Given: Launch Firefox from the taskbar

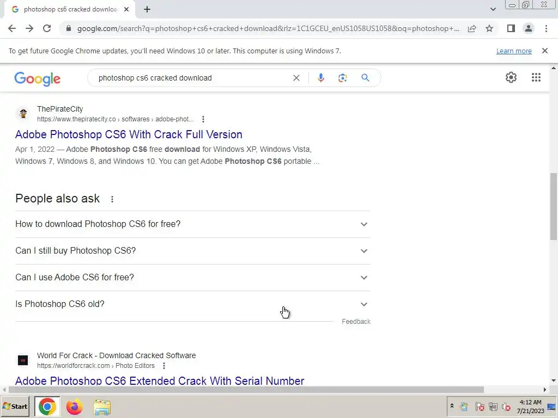Looking at the screenshot, I should (x=74, y=407).
